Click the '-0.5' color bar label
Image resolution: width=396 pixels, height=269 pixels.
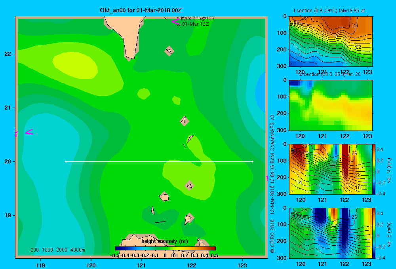115,256
